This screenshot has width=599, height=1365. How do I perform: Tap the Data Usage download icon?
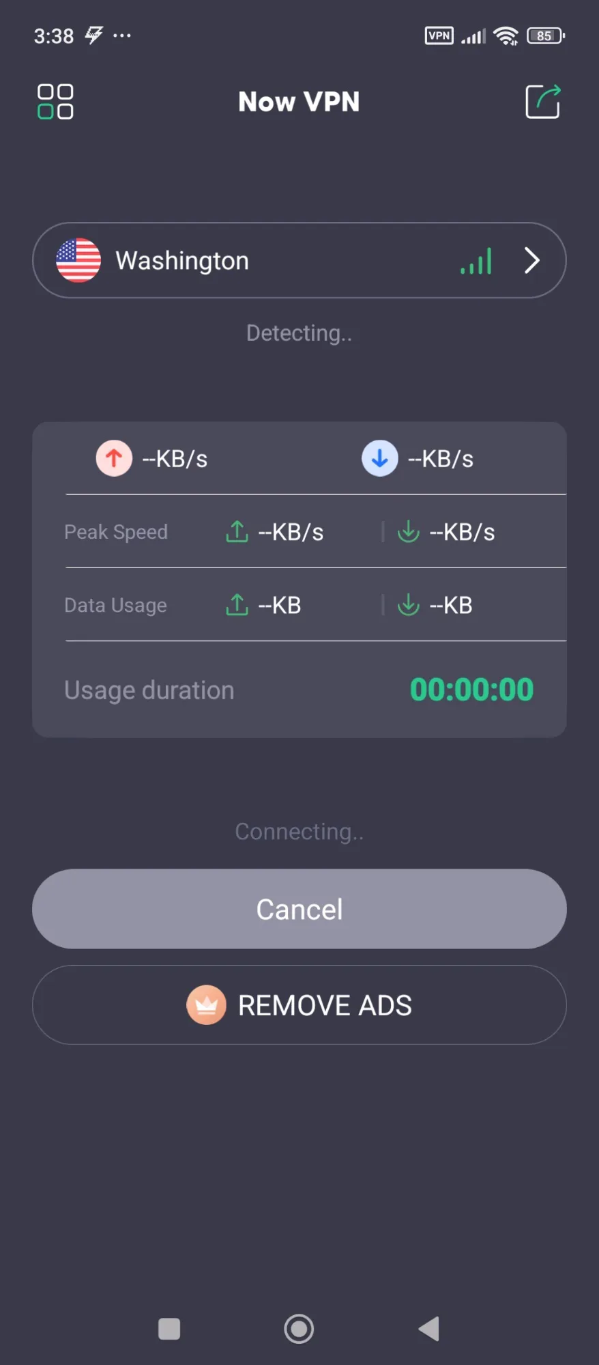(x=408, y=605)
